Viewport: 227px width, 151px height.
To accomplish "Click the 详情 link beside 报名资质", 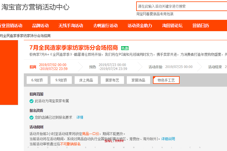I will point(80,118).
